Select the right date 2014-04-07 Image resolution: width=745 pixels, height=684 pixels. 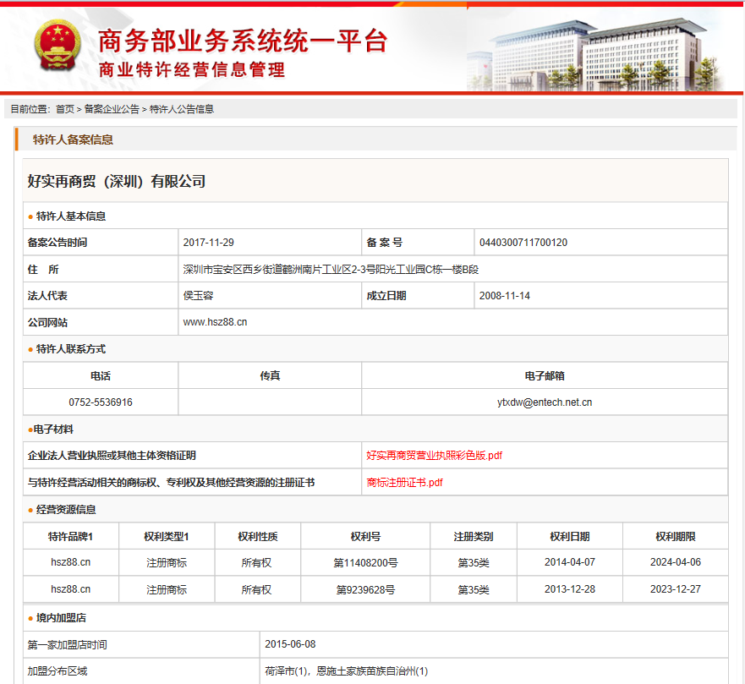[x=570, y=562]
